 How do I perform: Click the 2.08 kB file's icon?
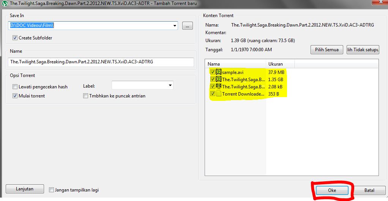pos(219,86)
